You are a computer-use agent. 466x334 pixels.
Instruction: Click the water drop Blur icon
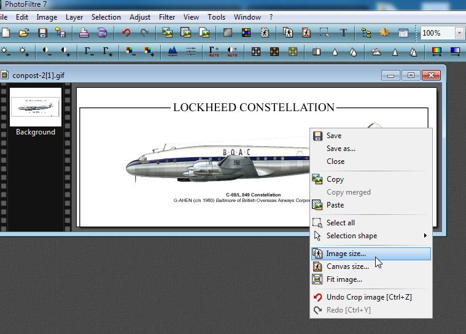click(335, 52)
